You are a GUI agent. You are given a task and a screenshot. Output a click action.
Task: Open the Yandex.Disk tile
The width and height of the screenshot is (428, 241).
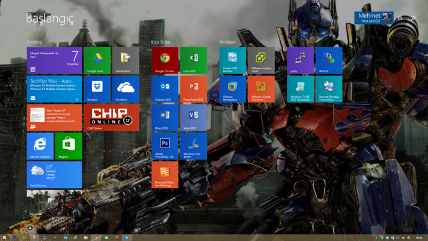(x=126, y=60)
